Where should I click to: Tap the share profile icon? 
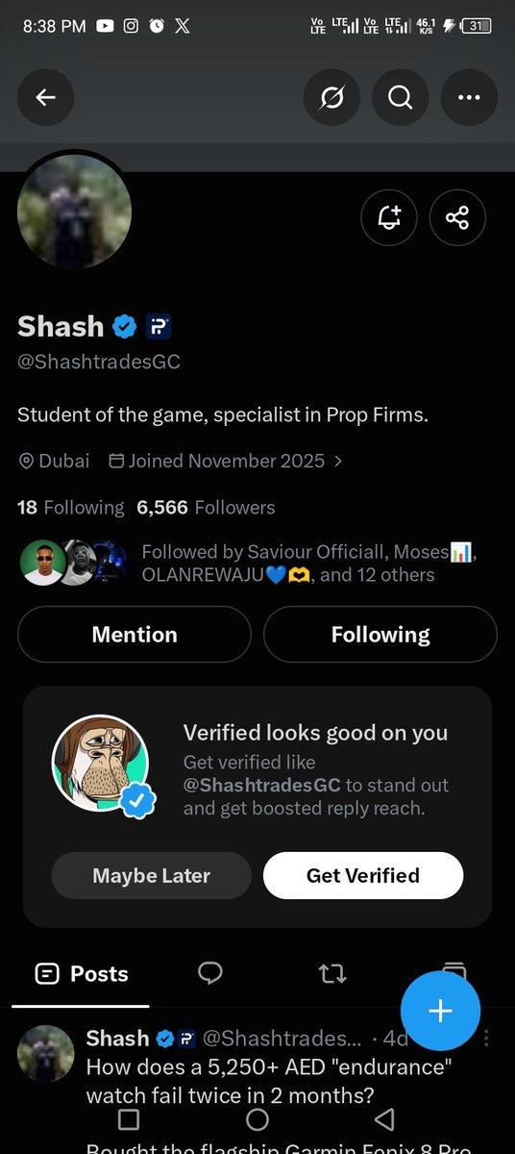457,217
